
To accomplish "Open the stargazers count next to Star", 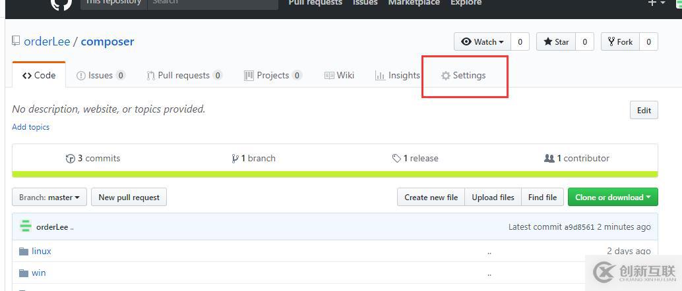I will 584,41.
